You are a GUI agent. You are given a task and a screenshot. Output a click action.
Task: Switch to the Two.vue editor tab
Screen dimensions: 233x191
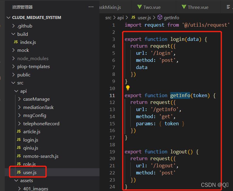153,7
